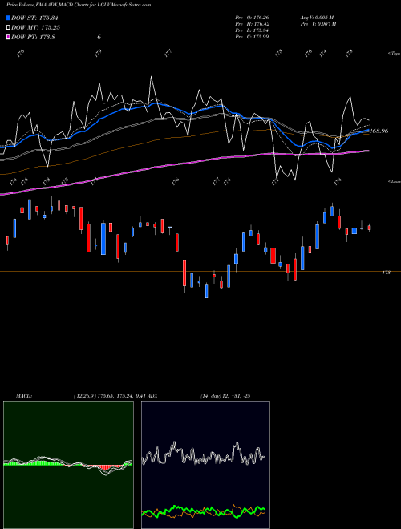Click the lowest blue candlestick near 173 line
Screen dimensions: 401x529
(207, 290)
